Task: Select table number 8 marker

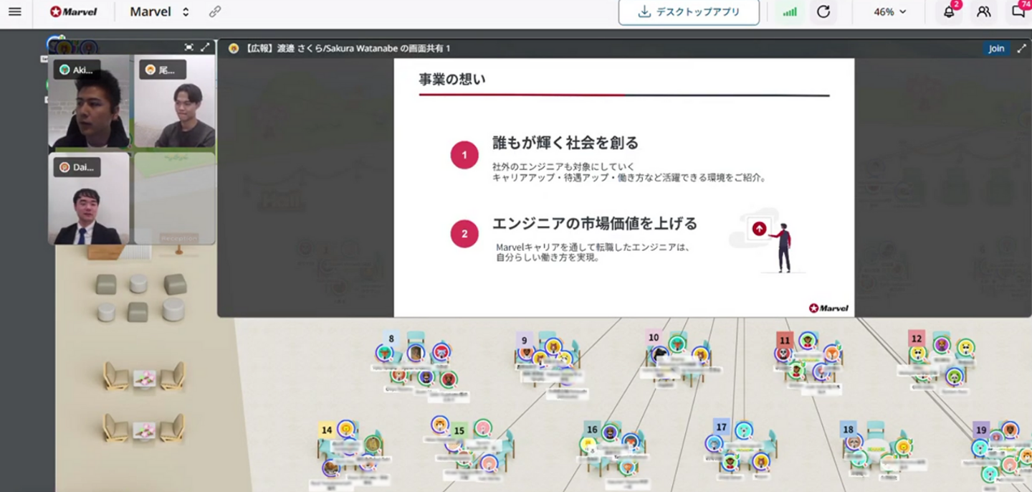Action: (391, 339)
